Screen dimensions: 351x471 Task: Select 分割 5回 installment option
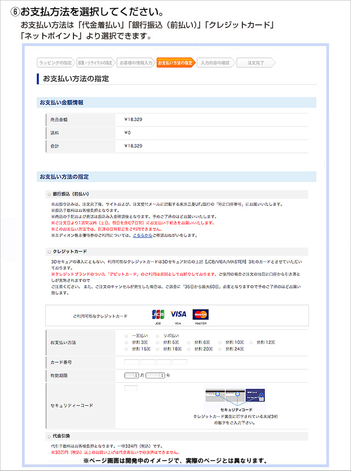157,342
